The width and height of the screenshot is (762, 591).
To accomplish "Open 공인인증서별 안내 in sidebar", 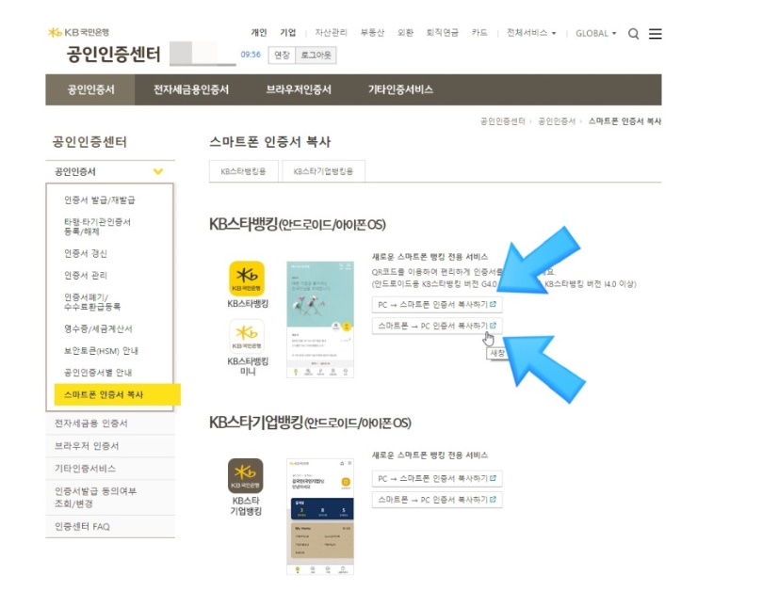I will (x=98, y=373).
